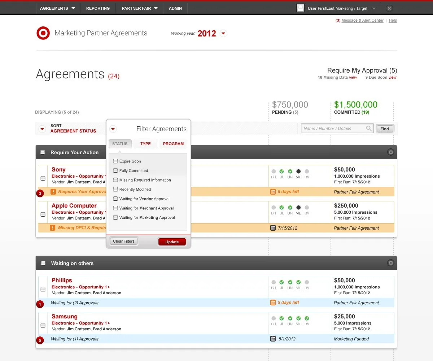
Task: Click the round close icon in top bar
Action: click(389, 8)
